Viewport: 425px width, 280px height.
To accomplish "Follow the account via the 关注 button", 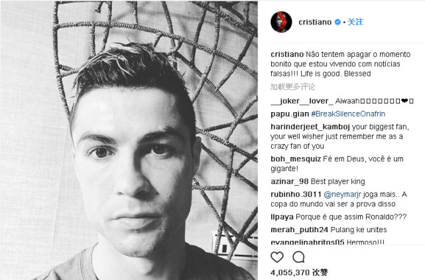I will pos(355,22).
